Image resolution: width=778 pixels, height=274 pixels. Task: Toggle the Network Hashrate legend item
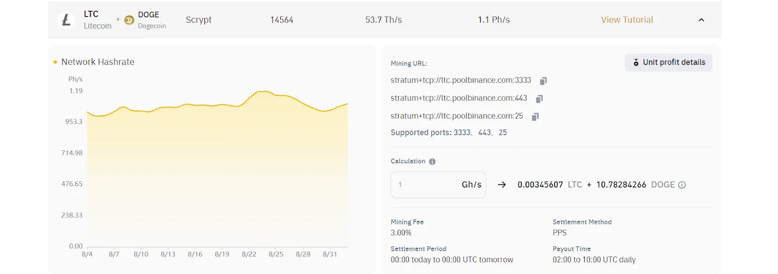click(x=94, y=62)
